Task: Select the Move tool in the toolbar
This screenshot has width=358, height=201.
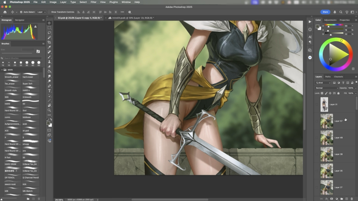Action: point(49,23)
